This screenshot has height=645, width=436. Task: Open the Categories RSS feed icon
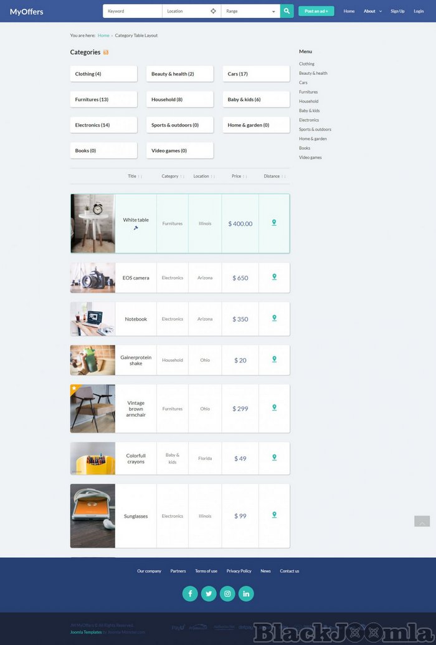point(106,52)
